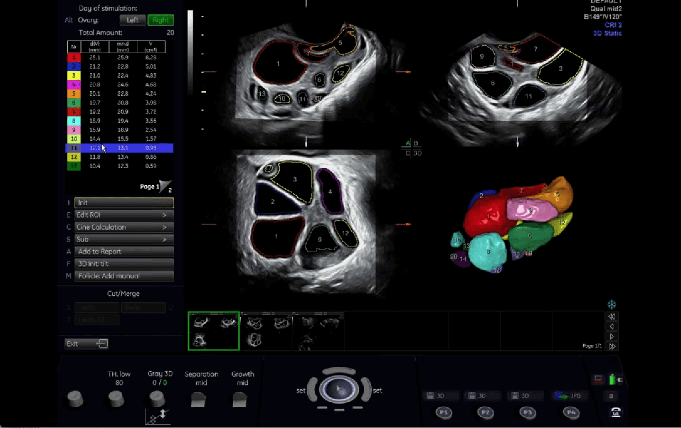Expand the Cine Calculation submenu
This screenshot has width=681, height=428.
click(124, 227)
